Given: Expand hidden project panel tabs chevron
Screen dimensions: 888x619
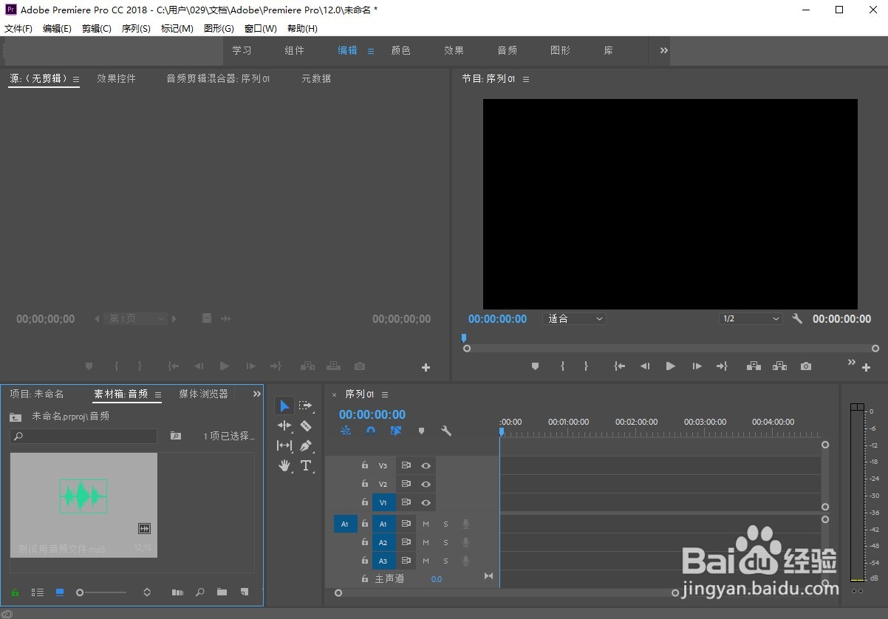Looking at the screenshot, I should click(257, 394).
